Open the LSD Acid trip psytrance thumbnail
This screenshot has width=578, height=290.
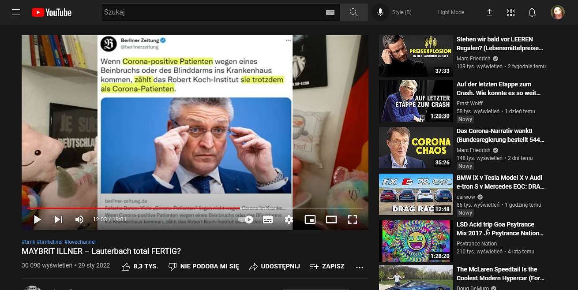416,241
